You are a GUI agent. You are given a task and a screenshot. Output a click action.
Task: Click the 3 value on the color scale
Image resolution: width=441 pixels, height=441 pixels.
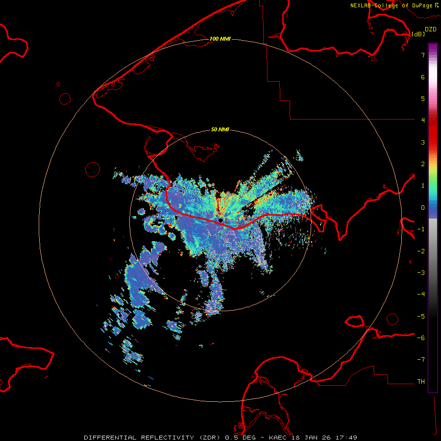[x=423, y=142]
